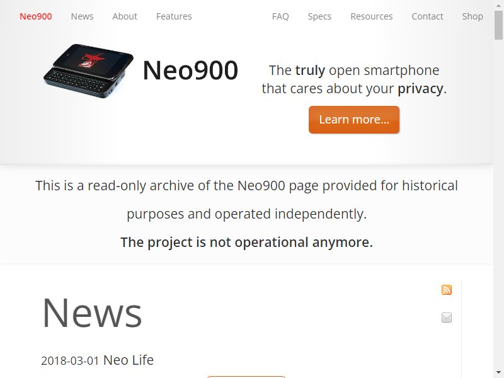Open the Features menu item

coord(174,16)
